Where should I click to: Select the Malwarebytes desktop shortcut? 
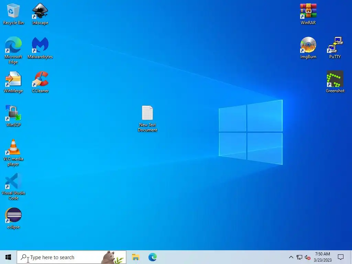(x=40, y=48)
